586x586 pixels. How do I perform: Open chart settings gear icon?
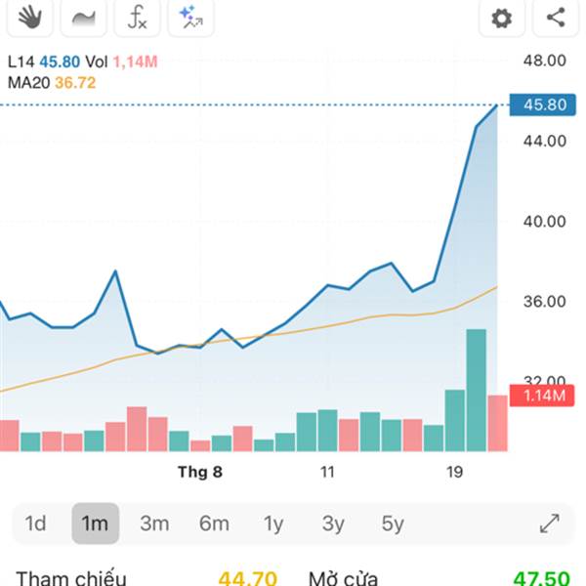(502, 18)
